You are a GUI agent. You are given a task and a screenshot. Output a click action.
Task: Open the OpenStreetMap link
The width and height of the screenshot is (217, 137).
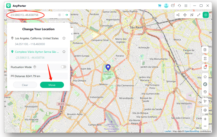click(x=192, y=131)
